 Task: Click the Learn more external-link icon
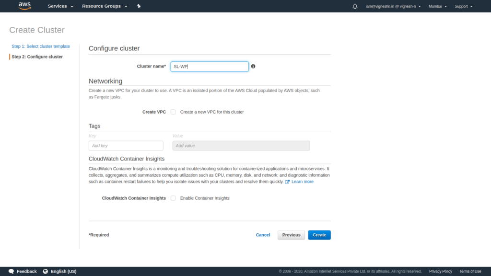(287, 182)
